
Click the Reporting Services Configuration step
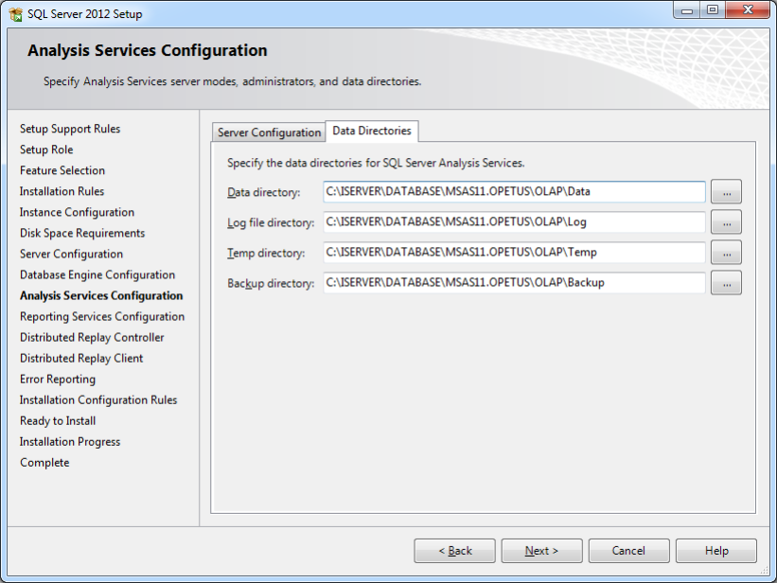(x=102, y=316)
